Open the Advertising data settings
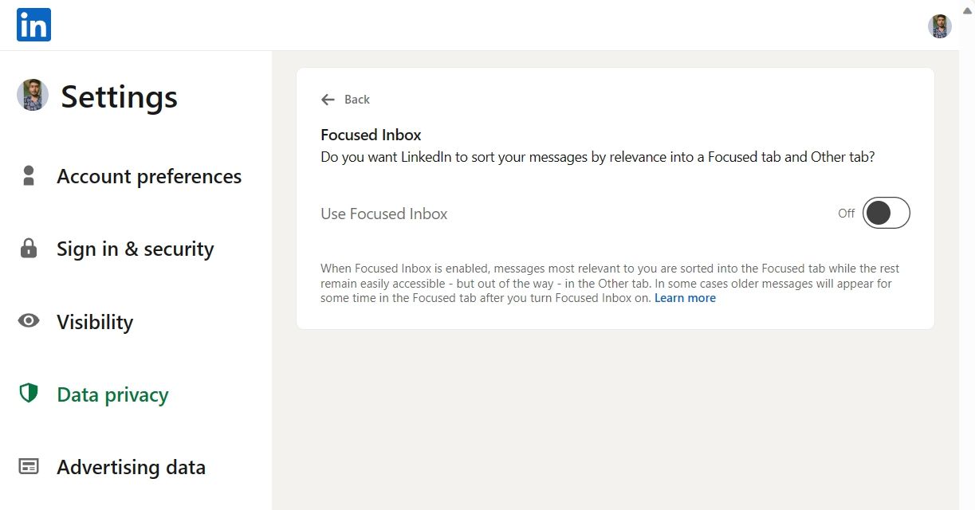The height and width of the screenshot is (510, 975). coord(131,466)
